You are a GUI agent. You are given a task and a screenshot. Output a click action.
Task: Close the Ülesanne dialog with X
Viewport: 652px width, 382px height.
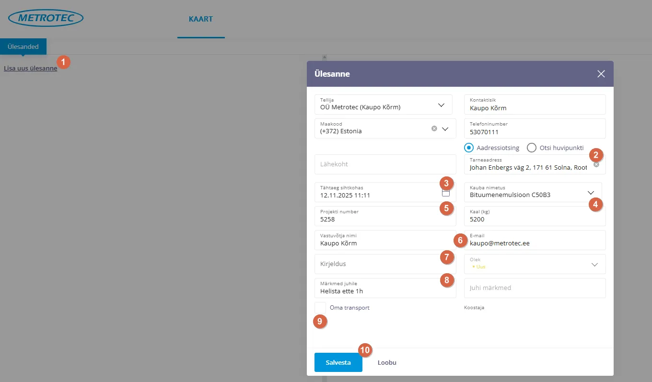[x=601, y=74]
